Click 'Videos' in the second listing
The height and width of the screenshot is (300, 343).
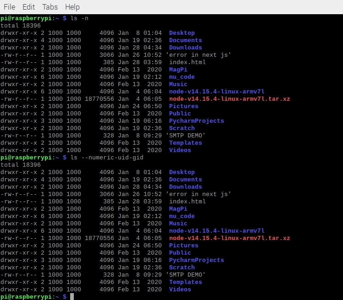[180, 289]
